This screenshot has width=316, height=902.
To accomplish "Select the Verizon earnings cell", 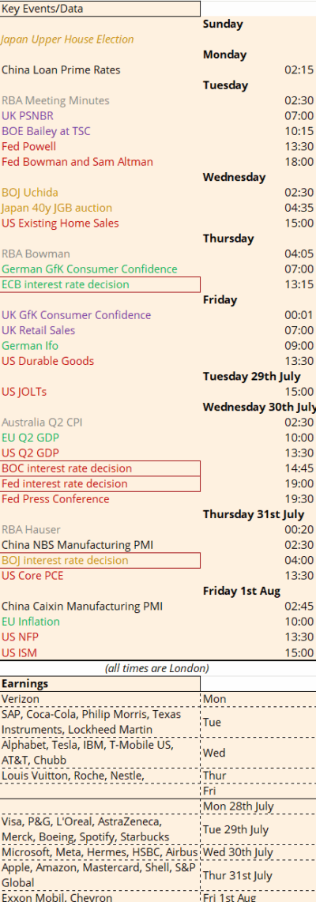I will point(100,699).
